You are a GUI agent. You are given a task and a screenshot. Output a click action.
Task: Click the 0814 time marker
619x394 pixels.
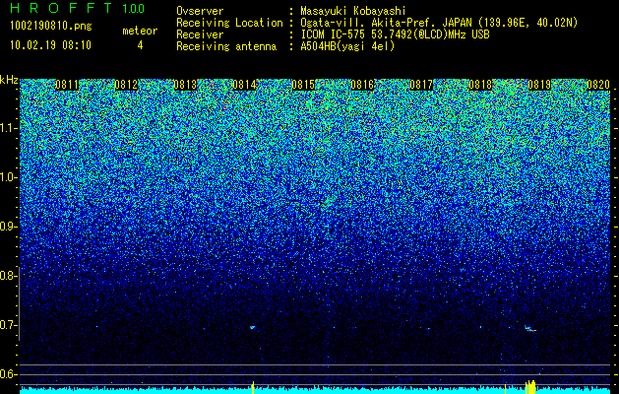[x=244, y=85]
